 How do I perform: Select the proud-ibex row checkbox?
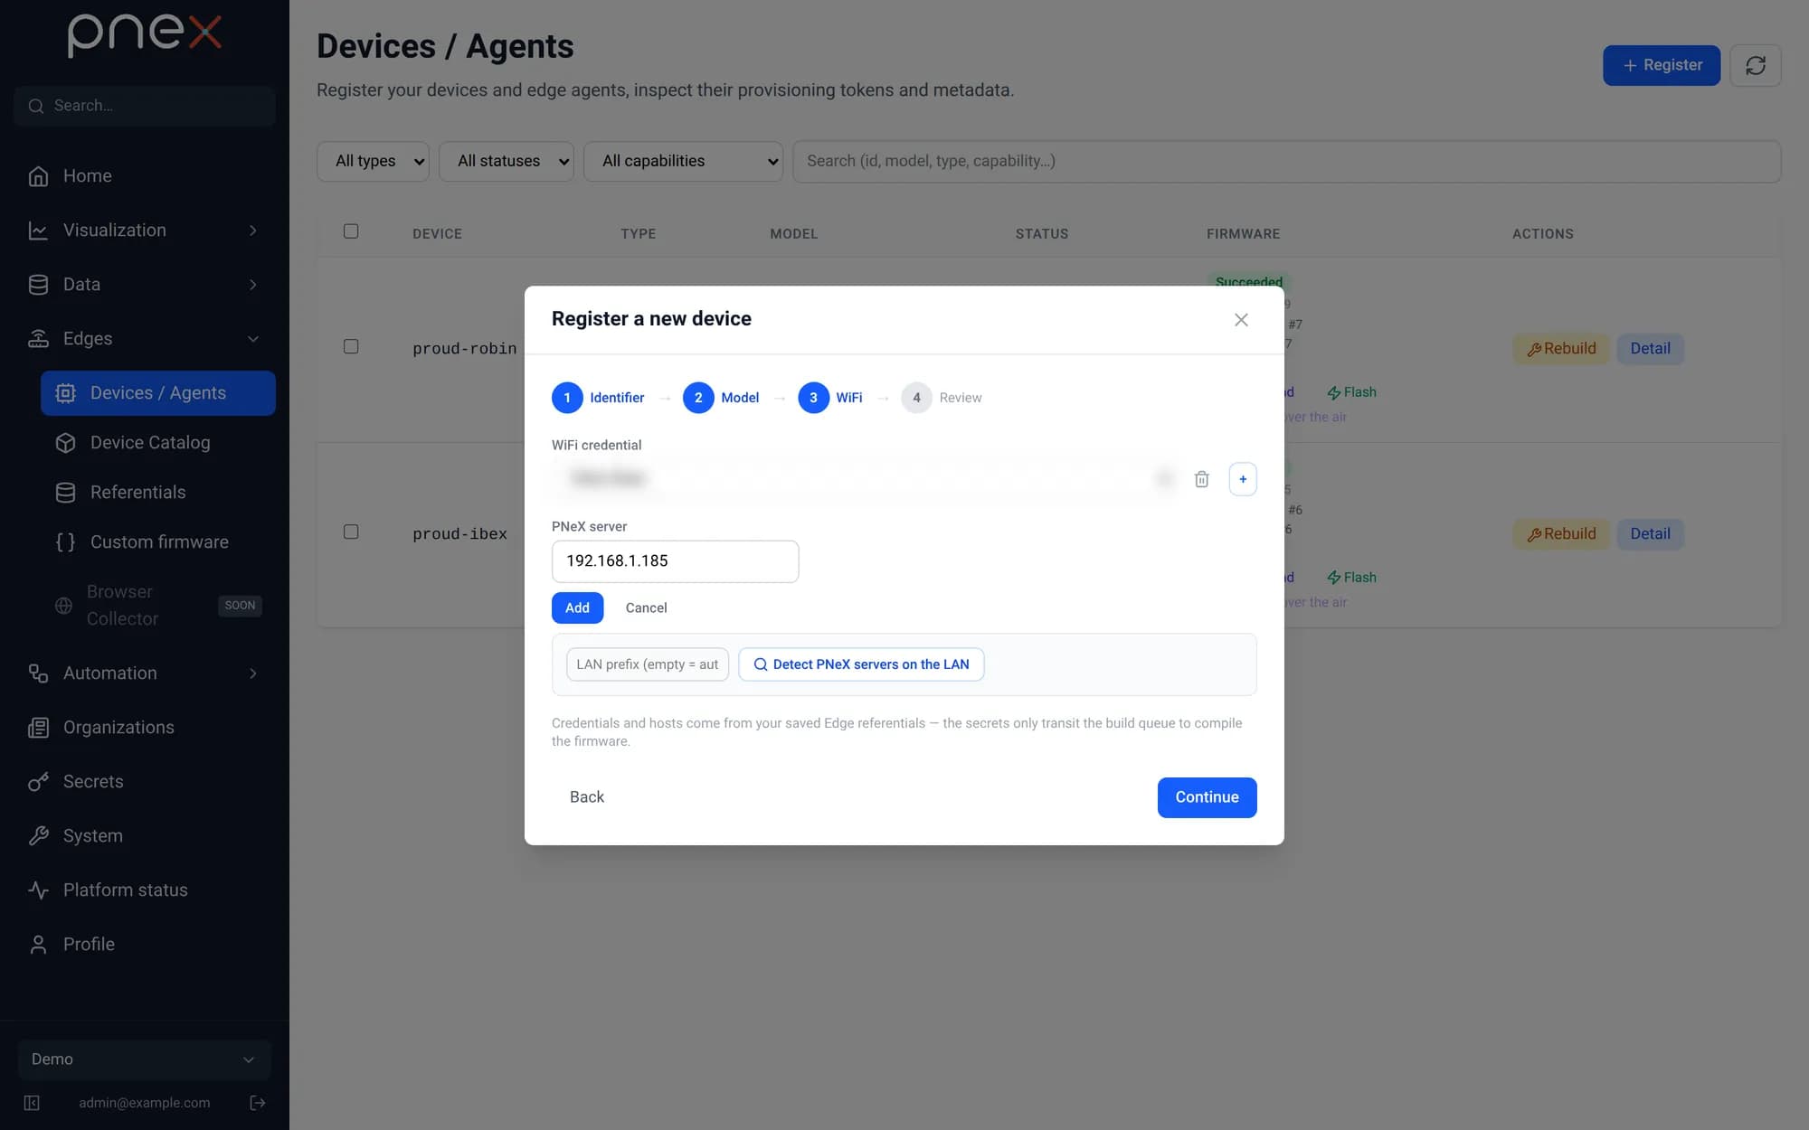click(x=351, y=532)
